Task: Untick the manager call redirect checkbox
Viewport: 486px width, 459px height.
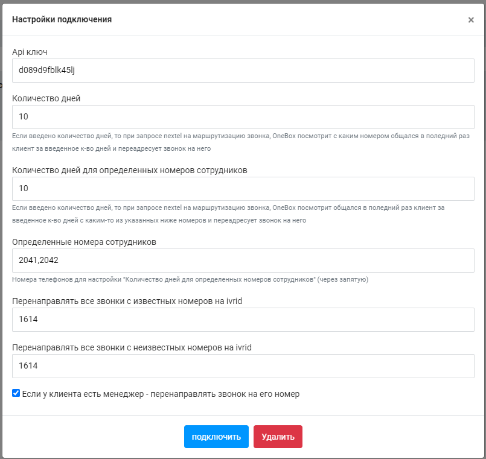Action: [x=16, y=393]
